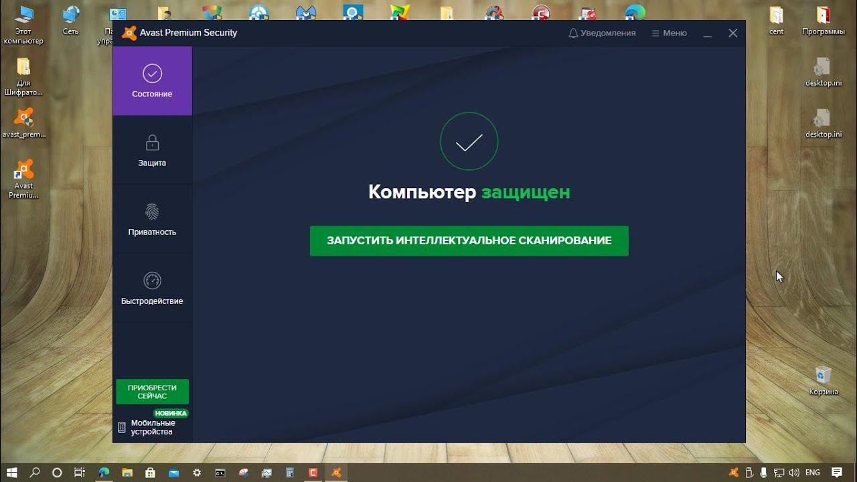Click the green checkmark status circle

(x=469, y=141)
